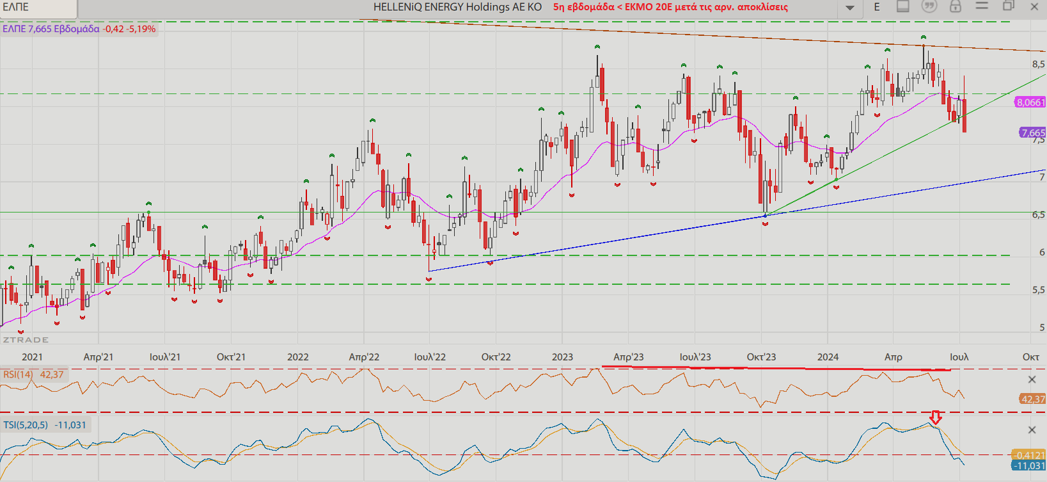Click the 8,0661 moving average price tag
Image resolution: width=1047 pixels, height=482 pixels.
(1030, 102)
